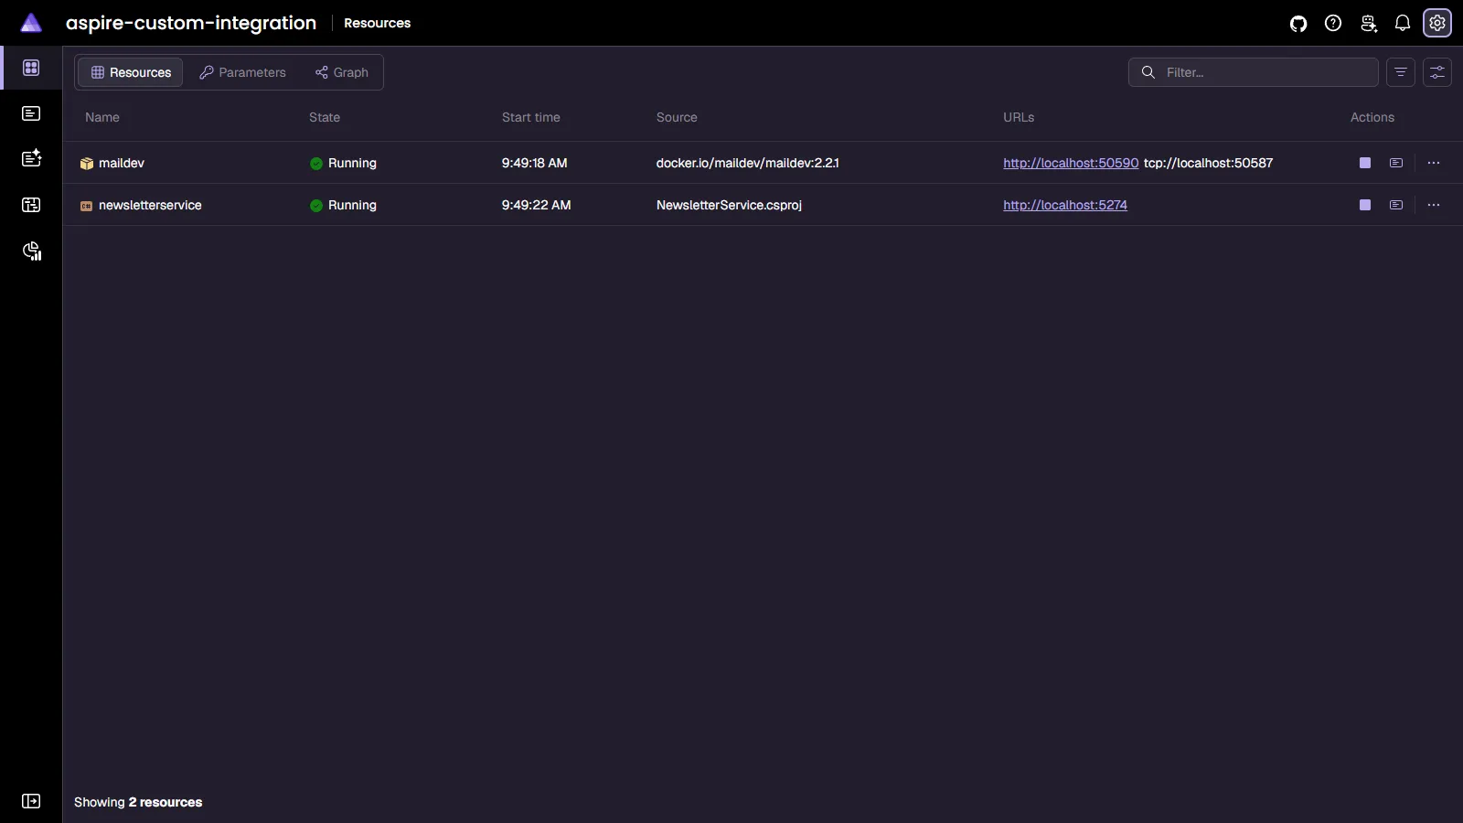Click the 9:49:18 AM start time

534,163
